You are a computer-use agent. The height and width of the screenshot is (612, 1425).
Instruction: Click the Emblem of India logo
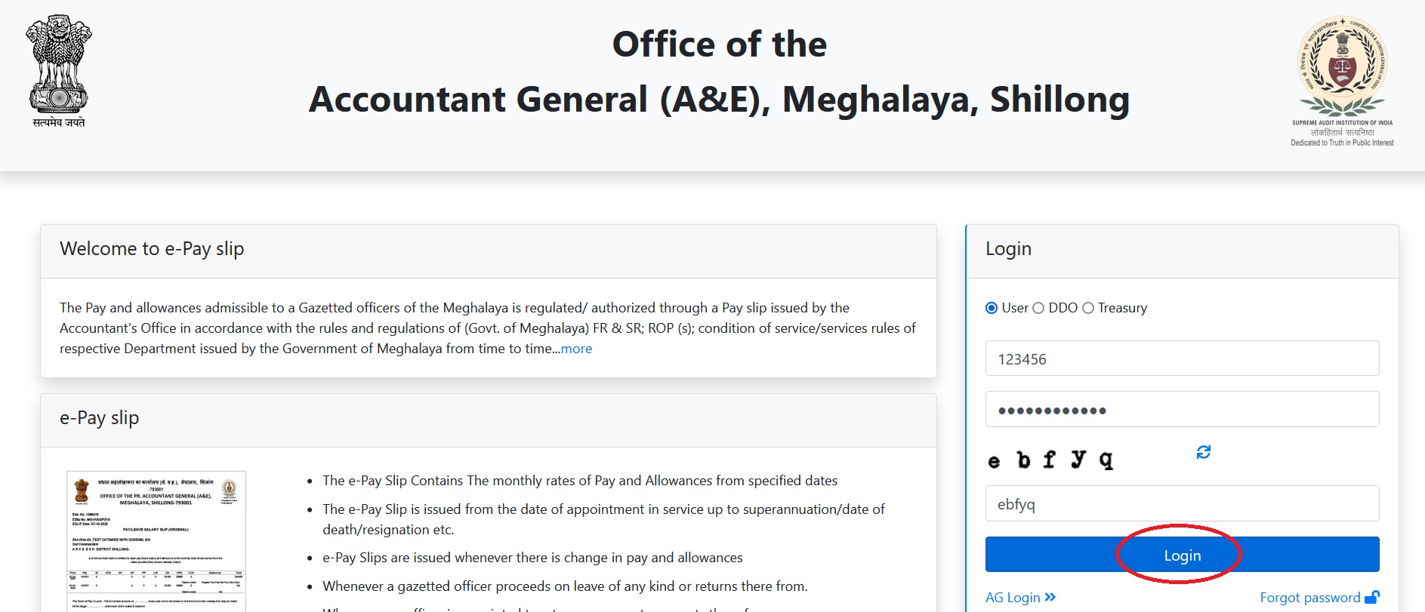click(x=59, y=72)
